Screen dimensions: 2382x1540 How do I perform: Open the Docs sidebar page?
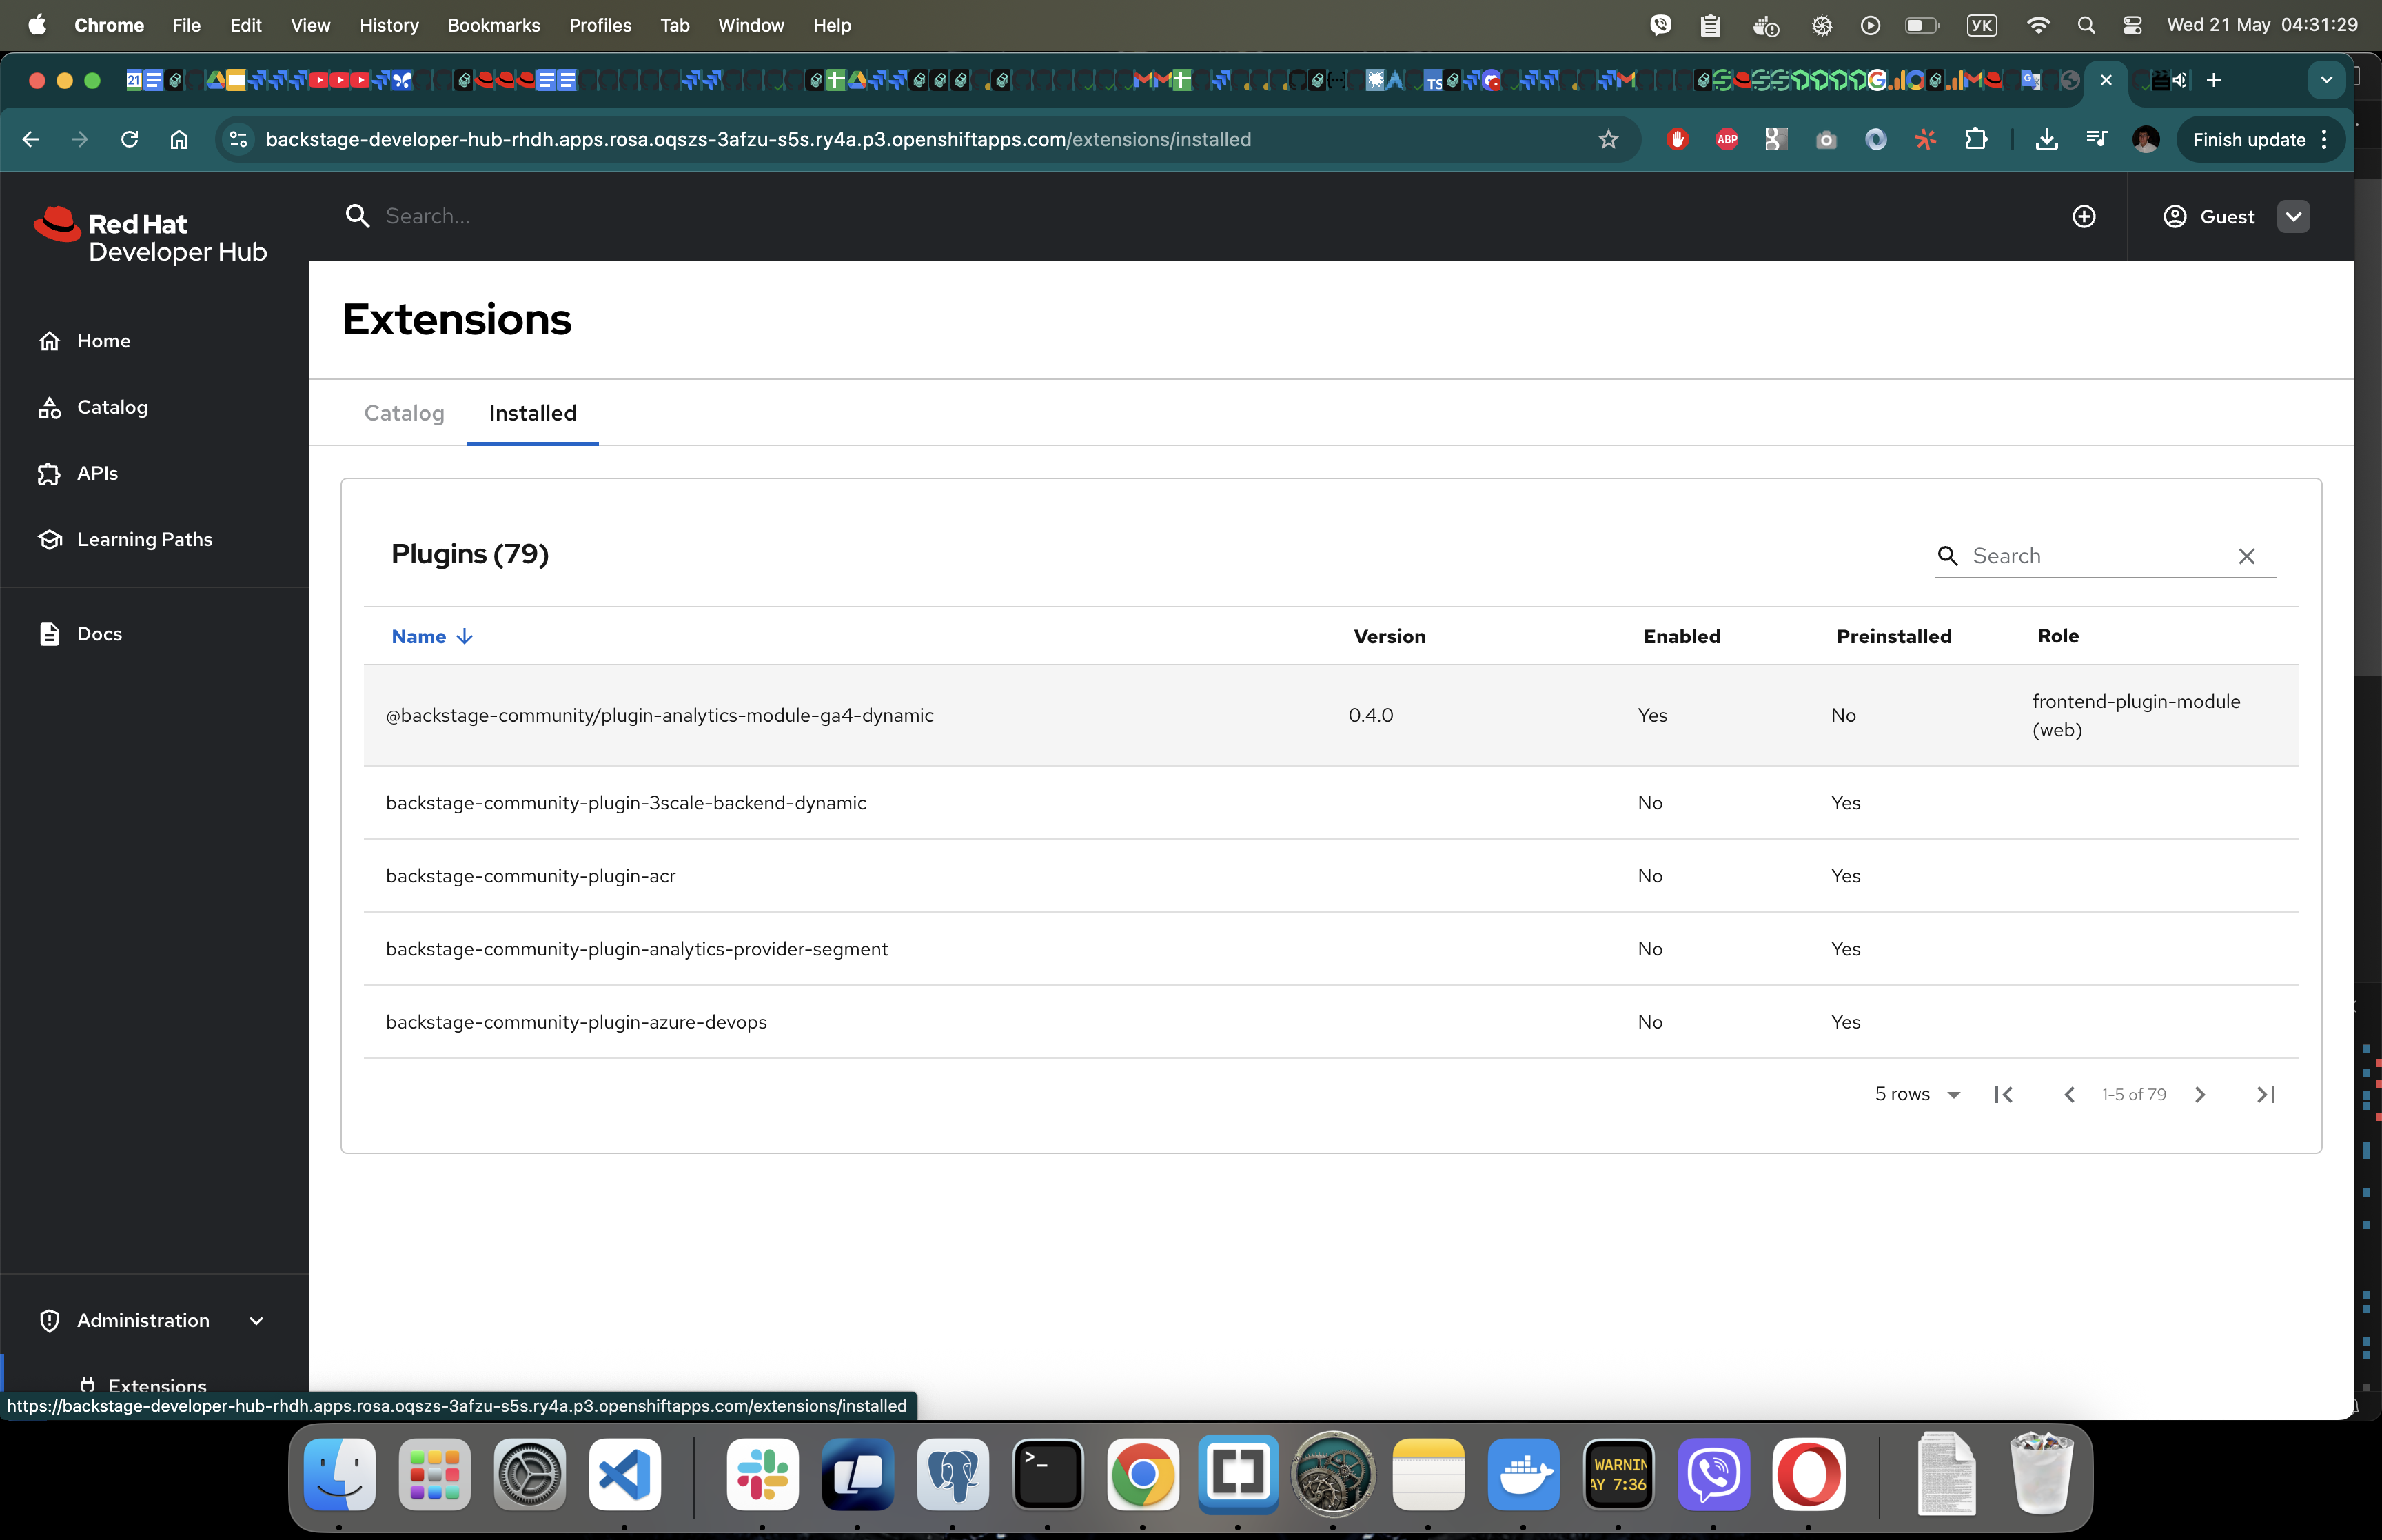99,634
